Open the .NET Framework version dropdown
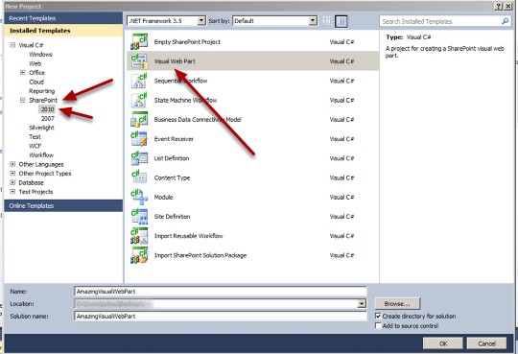This screenshot has height=354, width=518. pyautogui.click(x=201, y=21)
